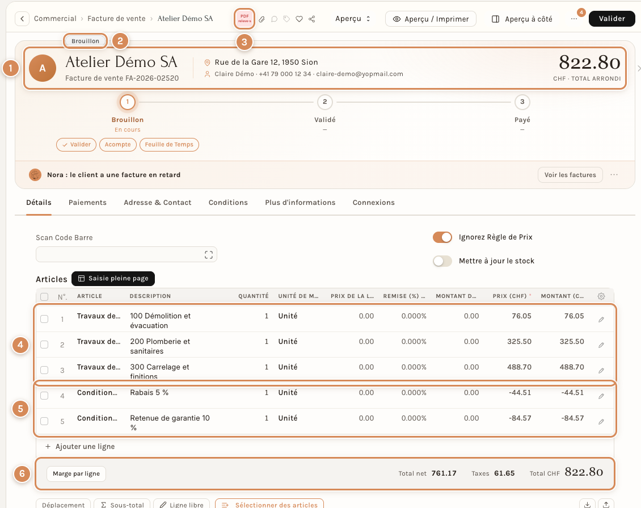Open the Adresse & Contact tab
This screenshot has height=508, width=641.
point(157,203)
